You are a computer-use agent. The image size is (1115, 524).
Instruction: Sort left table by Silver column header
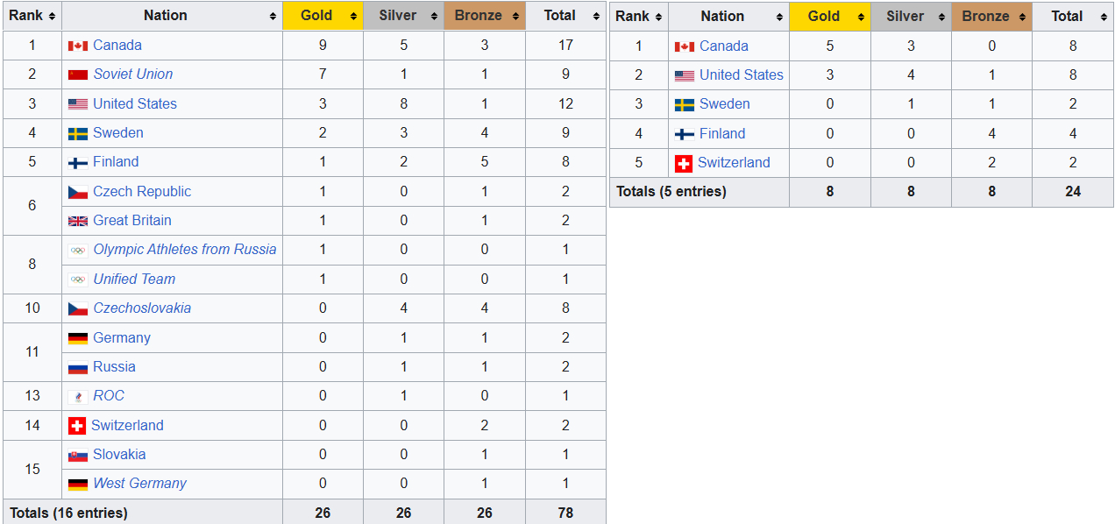coord(397,16)
